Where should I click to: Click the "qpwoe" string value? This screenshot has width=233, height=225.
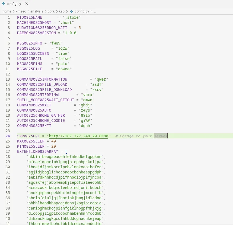(64, 69)
